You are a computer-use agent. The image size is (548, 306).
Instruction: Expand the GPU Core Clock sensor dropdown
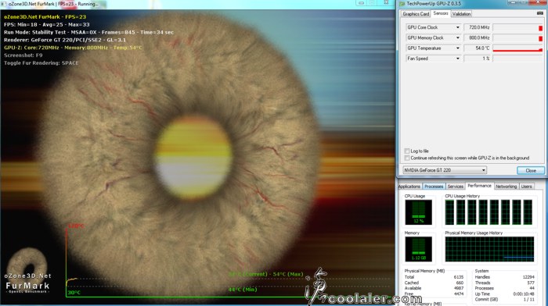point(457,27)
